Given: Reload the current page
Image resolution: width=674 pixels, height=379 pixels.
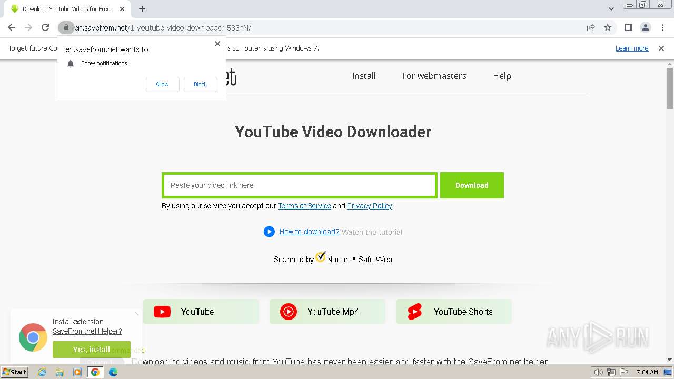Looking at the screenshot, I should pyautogui.click(x=45, y=27).
